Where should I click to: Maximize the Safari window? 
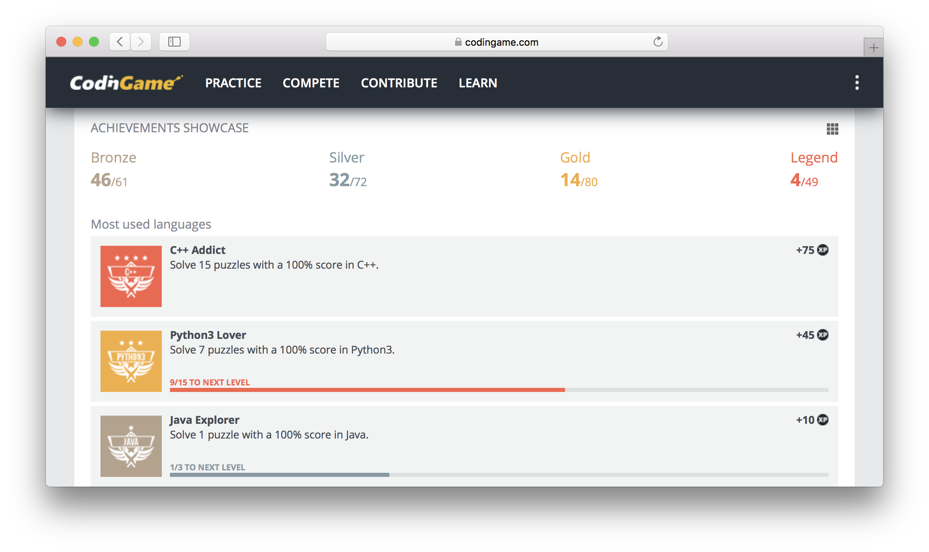[94, 42]
